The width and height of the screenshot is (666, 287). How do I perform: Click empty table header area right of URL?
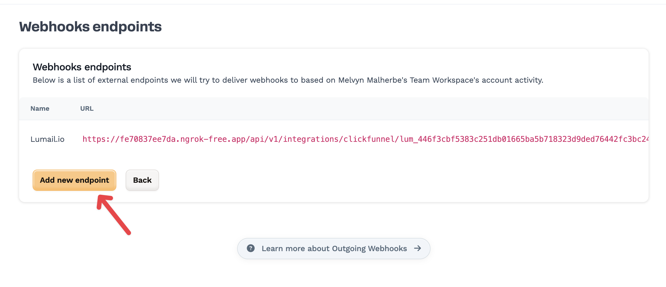[x=365, y=109]
